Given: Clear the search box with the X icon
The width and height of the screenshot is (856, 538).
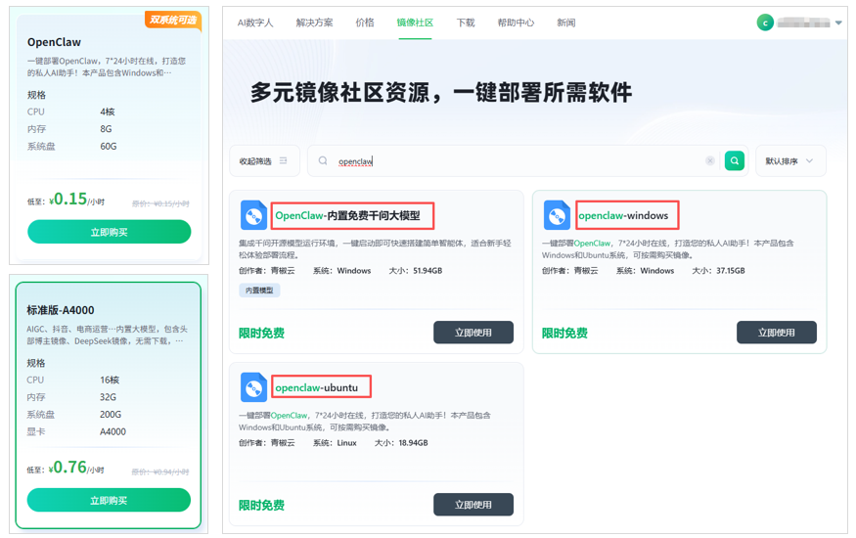Looking at the screenshot, I should pyautogui.click(x=710, y=161).
